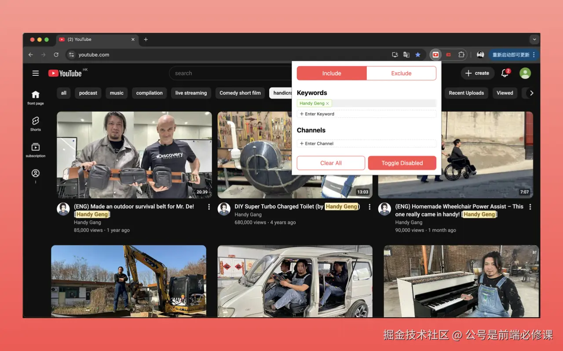
Task: Open the notifications bell
Action: coord(505,73)
